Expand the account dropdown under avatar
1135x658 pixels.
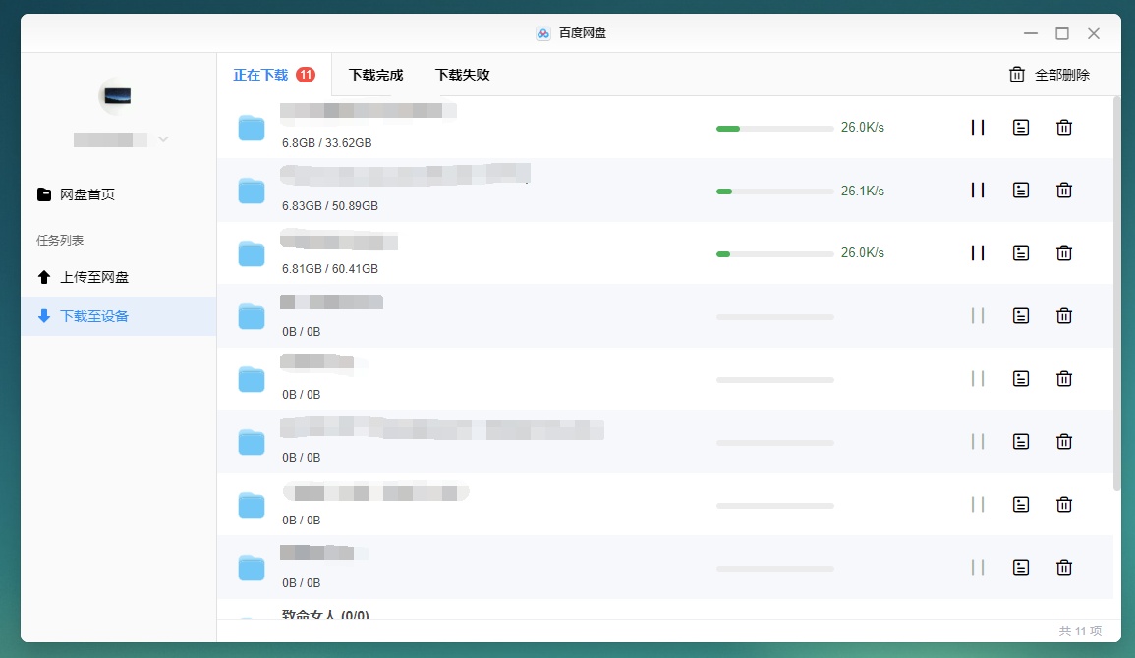coord(163,139)
